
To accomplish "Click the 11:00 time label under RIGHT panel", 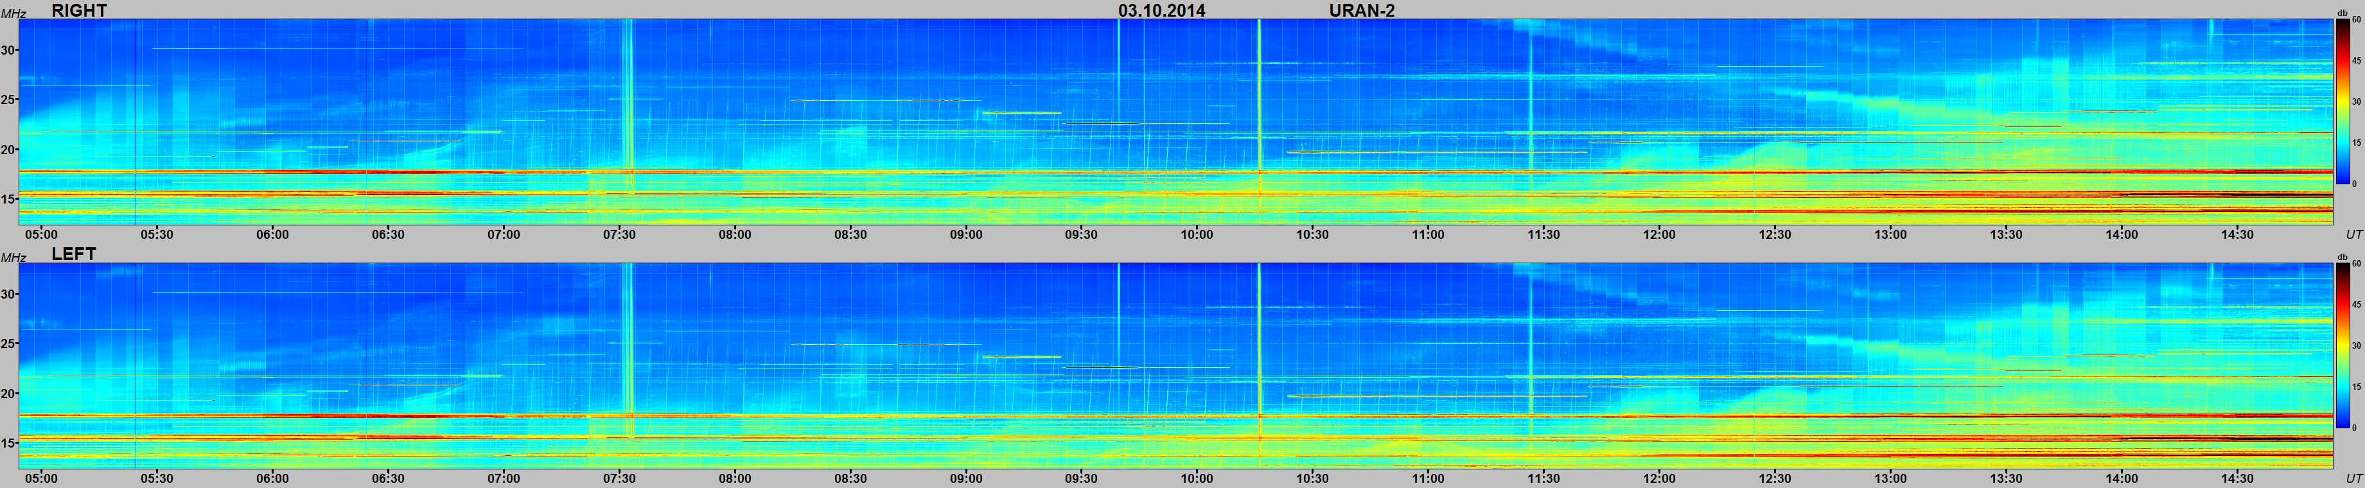I will click(x=1429, y=235).
